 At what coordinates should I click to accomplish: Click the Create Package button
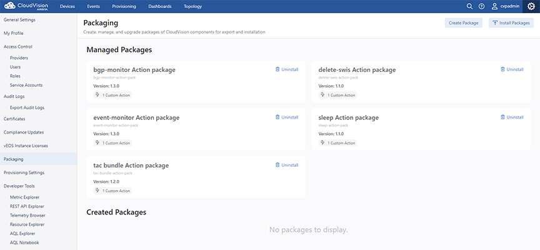click(x=464, y=23)
